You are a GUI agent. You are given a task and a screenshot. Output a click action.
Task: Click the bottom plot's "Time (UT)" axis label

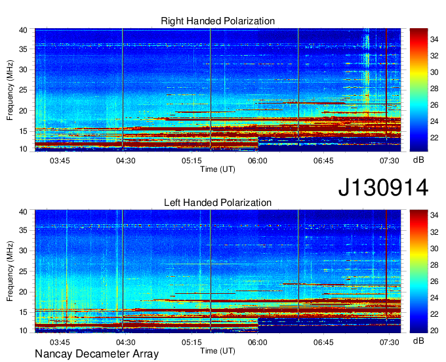click(x=218, y=351)
